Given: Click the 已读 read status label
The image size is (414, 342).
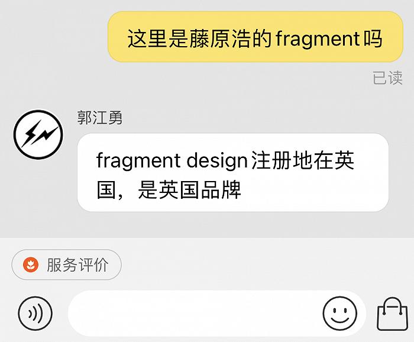Looking at the screenshot, I should pyautogui.click(x=387, y=78).
